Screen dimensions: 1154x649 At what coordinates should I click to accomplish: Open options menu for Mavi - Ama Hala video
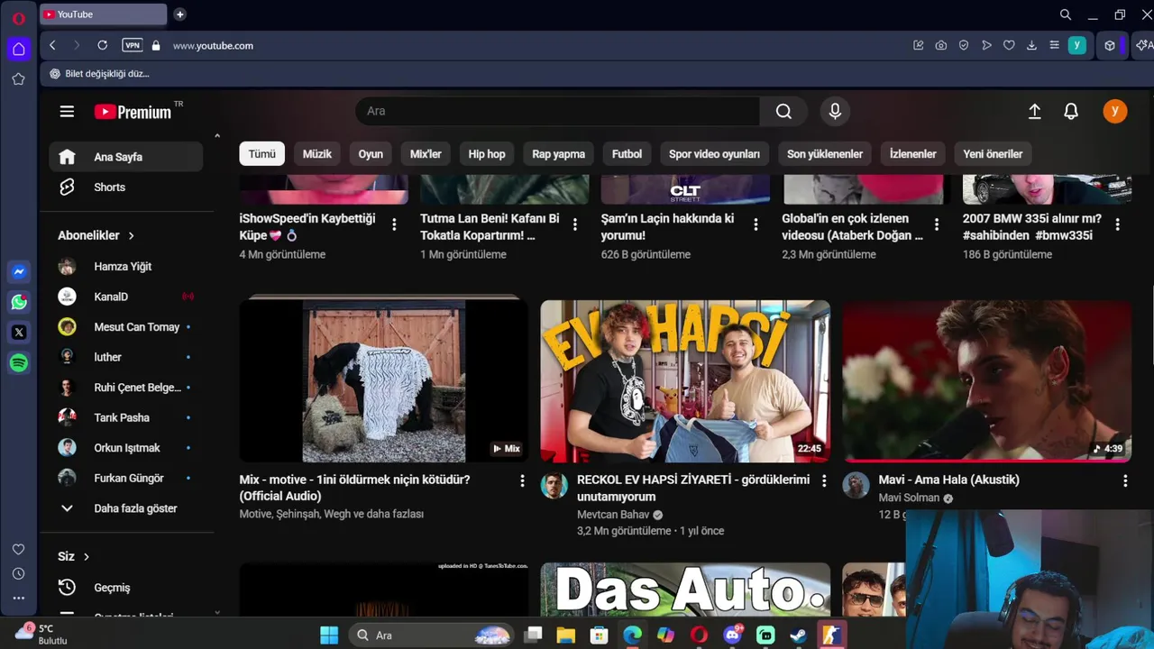(x=1125, y=481)
